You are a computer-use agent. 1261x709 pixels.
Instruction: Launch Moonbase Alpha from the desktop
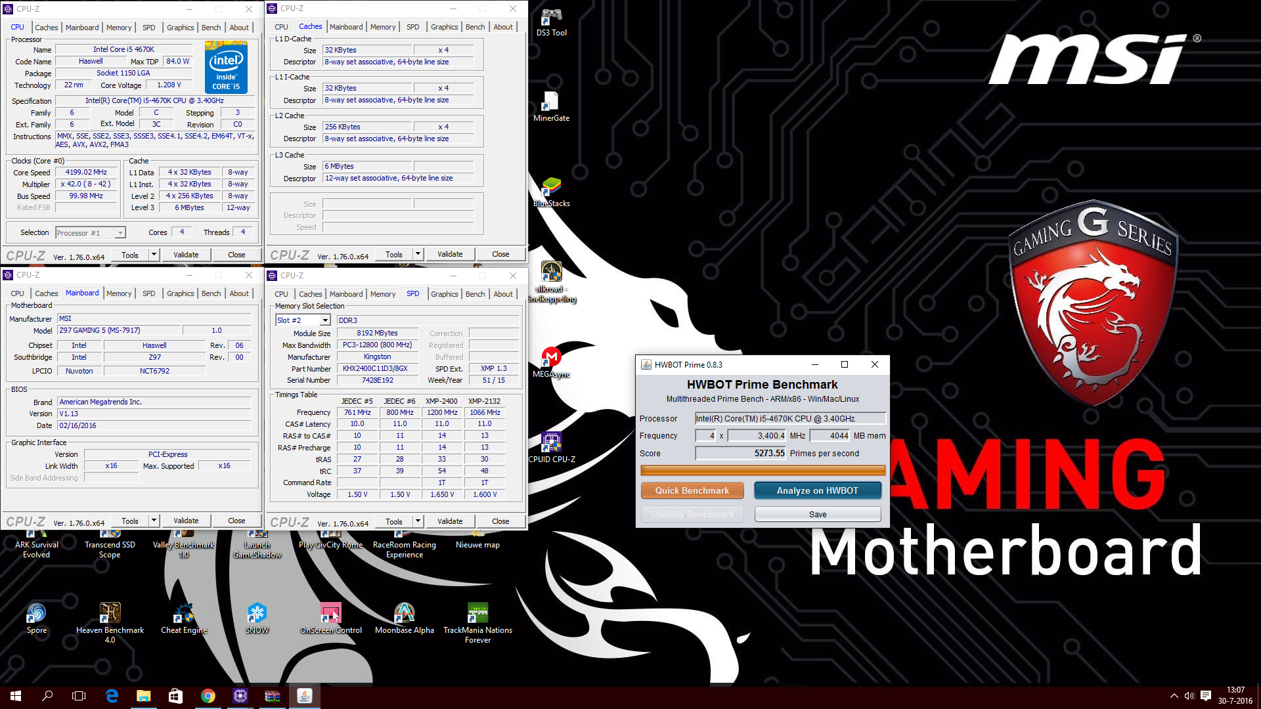[404, 618]
